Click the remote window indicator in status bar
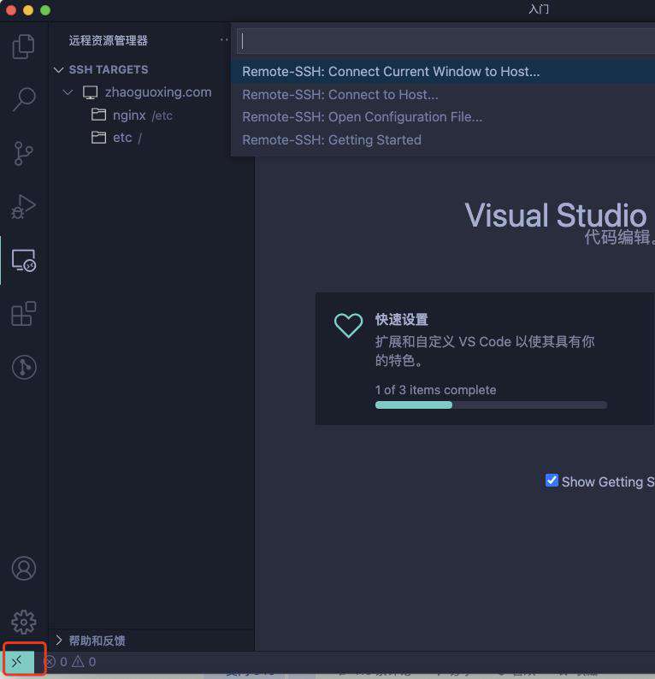The image size is (655, 679). point(17,662)
